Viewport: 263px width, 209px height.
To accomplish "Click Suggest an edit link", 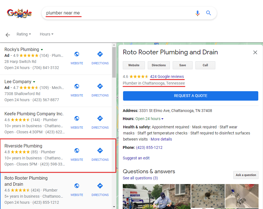I will (x=136, y=158).
